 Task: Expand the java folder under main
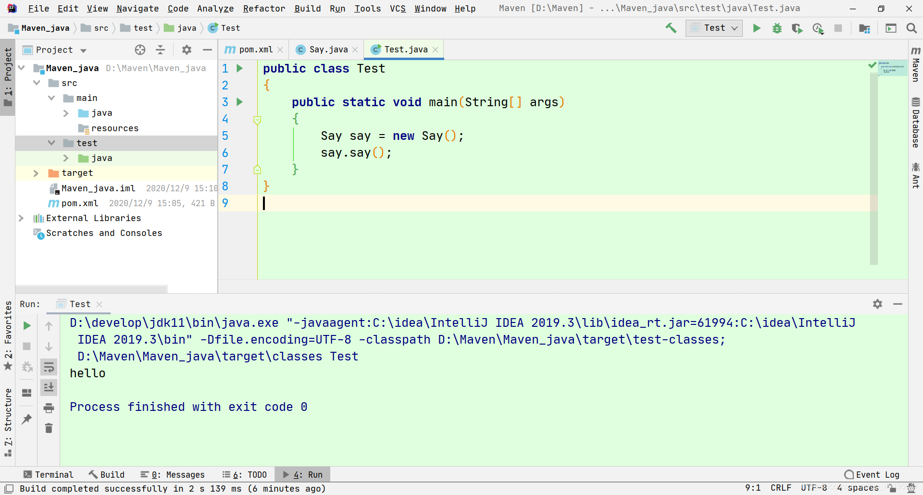(x=66, y=113)
